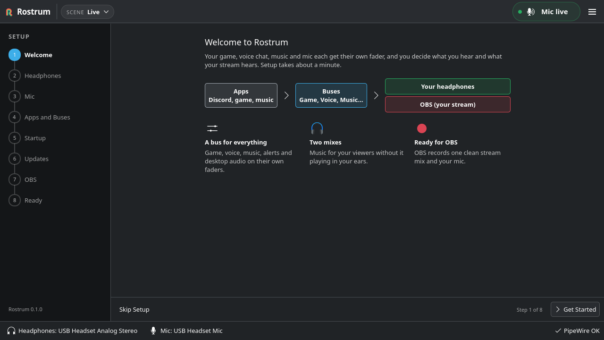This screenshot has height=340, width=604.
Task: Click Skip Setup
Action: click(134, 309)
